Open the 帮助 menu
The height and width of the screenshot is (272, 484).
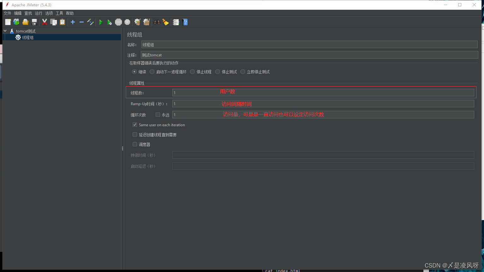(x=70, y=13)
